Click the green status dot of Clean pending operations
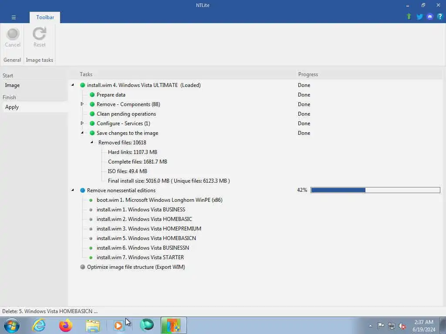This screenshot has height=334, width=446. pos(92,114)
